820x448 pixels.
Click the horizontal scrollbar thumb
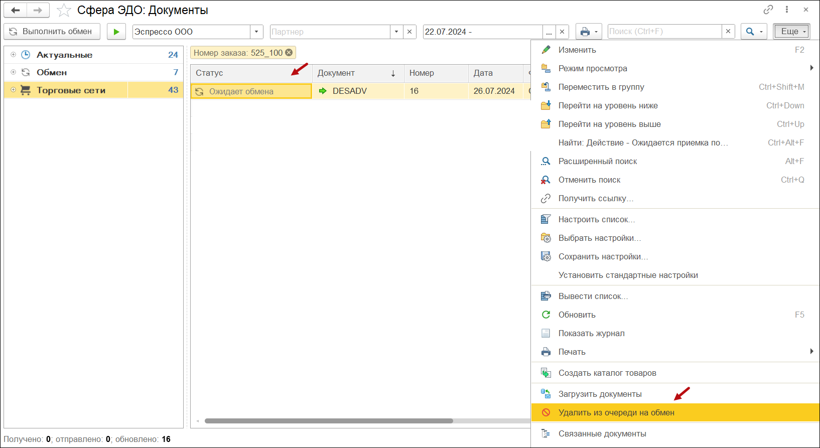329,421
